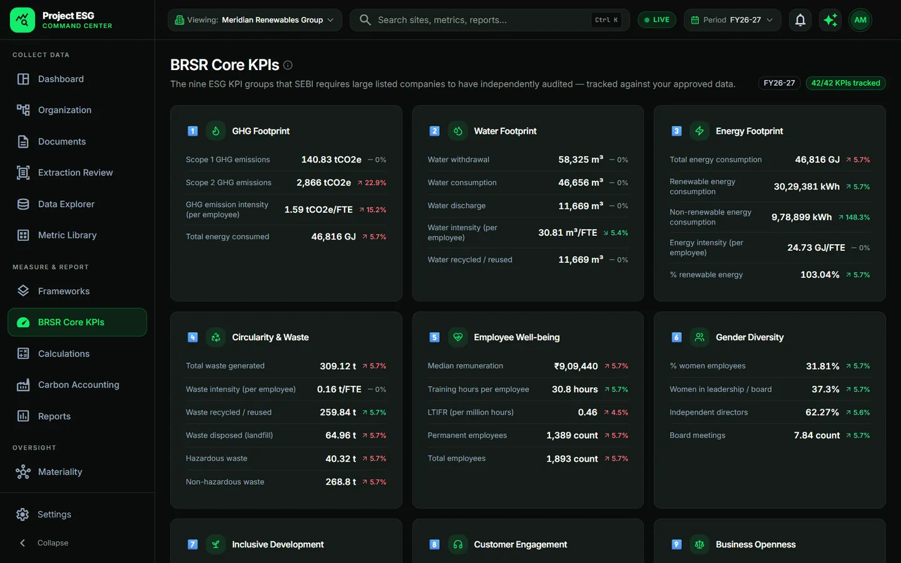This screenshot has height=563, width=901.
Task: Click the Business Openness scales icon
Action: [700, 544]
